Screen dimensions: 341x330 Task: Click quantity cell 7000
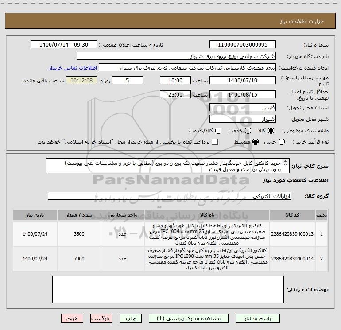click(x=79, y=259)
